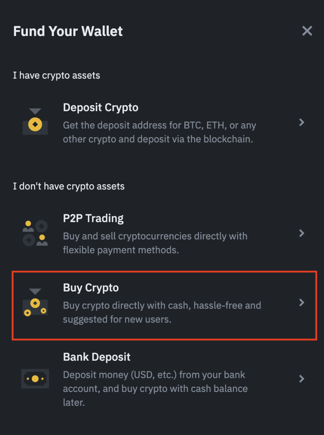324x435 pixels.
Task: Select the Deposit Crypto title
Action: (101, 108)
